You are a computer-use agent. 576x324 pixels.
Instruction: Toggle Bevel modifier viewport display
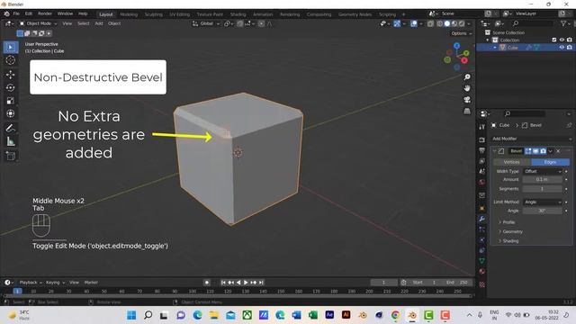point(535,151)
